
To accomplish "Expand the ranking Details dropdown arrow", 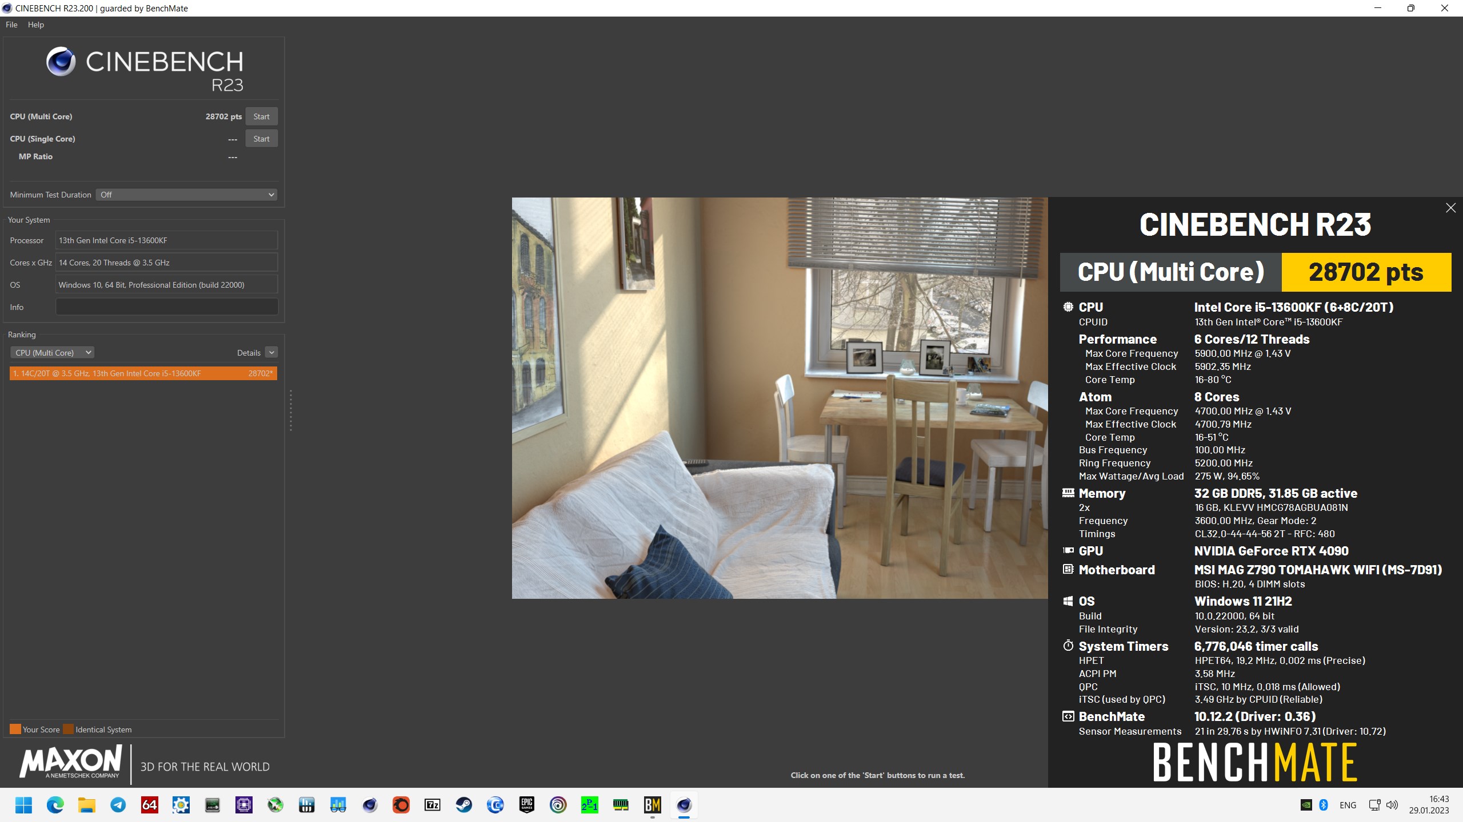I will pyautogui.click(x=271, y=353).
